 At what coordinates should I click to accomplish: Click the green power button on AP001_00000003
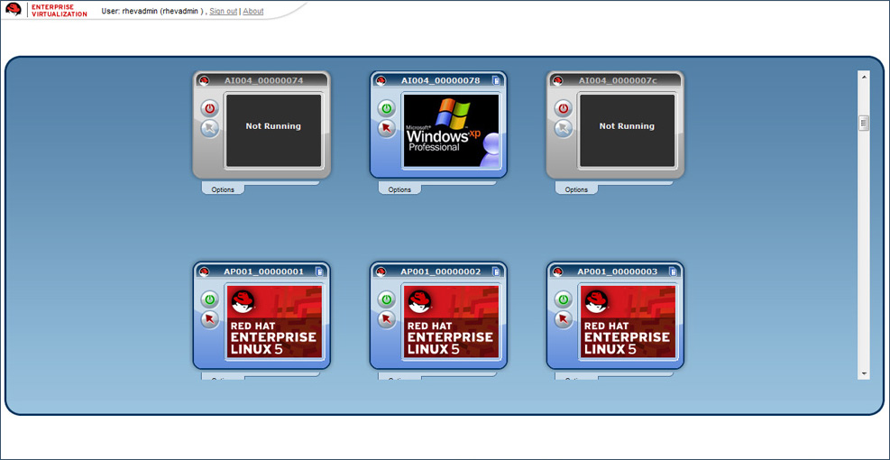563,299
